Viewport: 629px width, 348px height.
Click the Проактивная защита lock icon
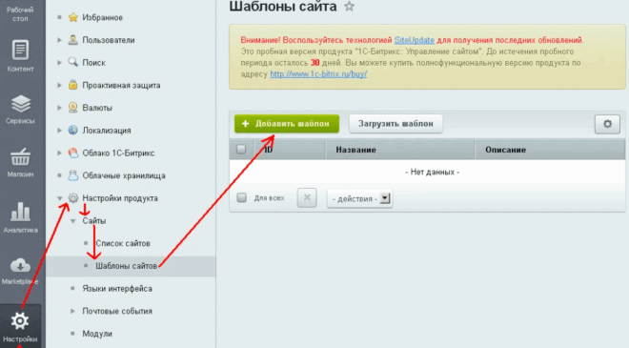(x=73, y=85)
